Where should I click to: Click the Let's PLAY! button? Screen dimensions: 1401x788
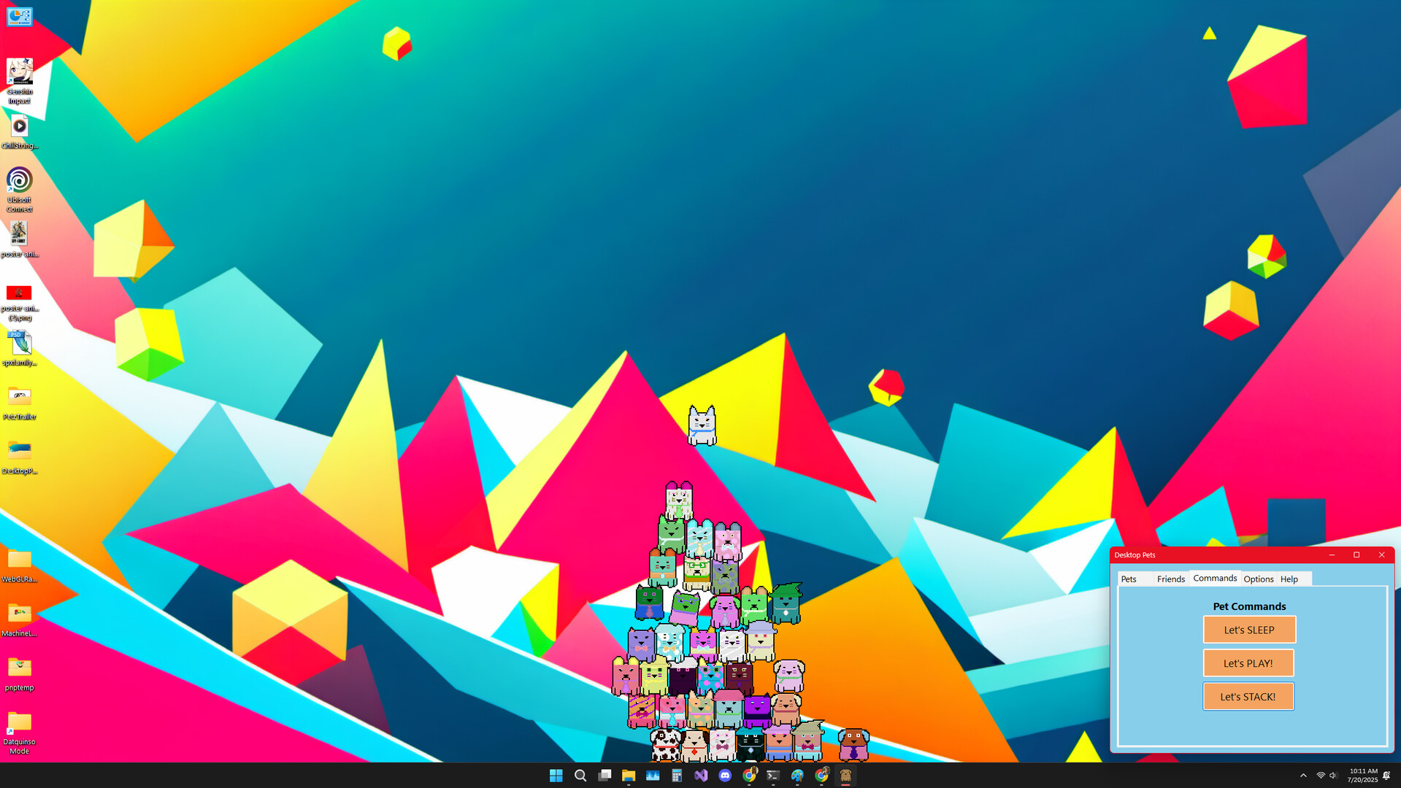tap(1248, 663)
